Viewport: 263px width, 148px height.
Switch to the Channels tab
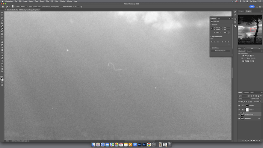(x=246, y=92)
